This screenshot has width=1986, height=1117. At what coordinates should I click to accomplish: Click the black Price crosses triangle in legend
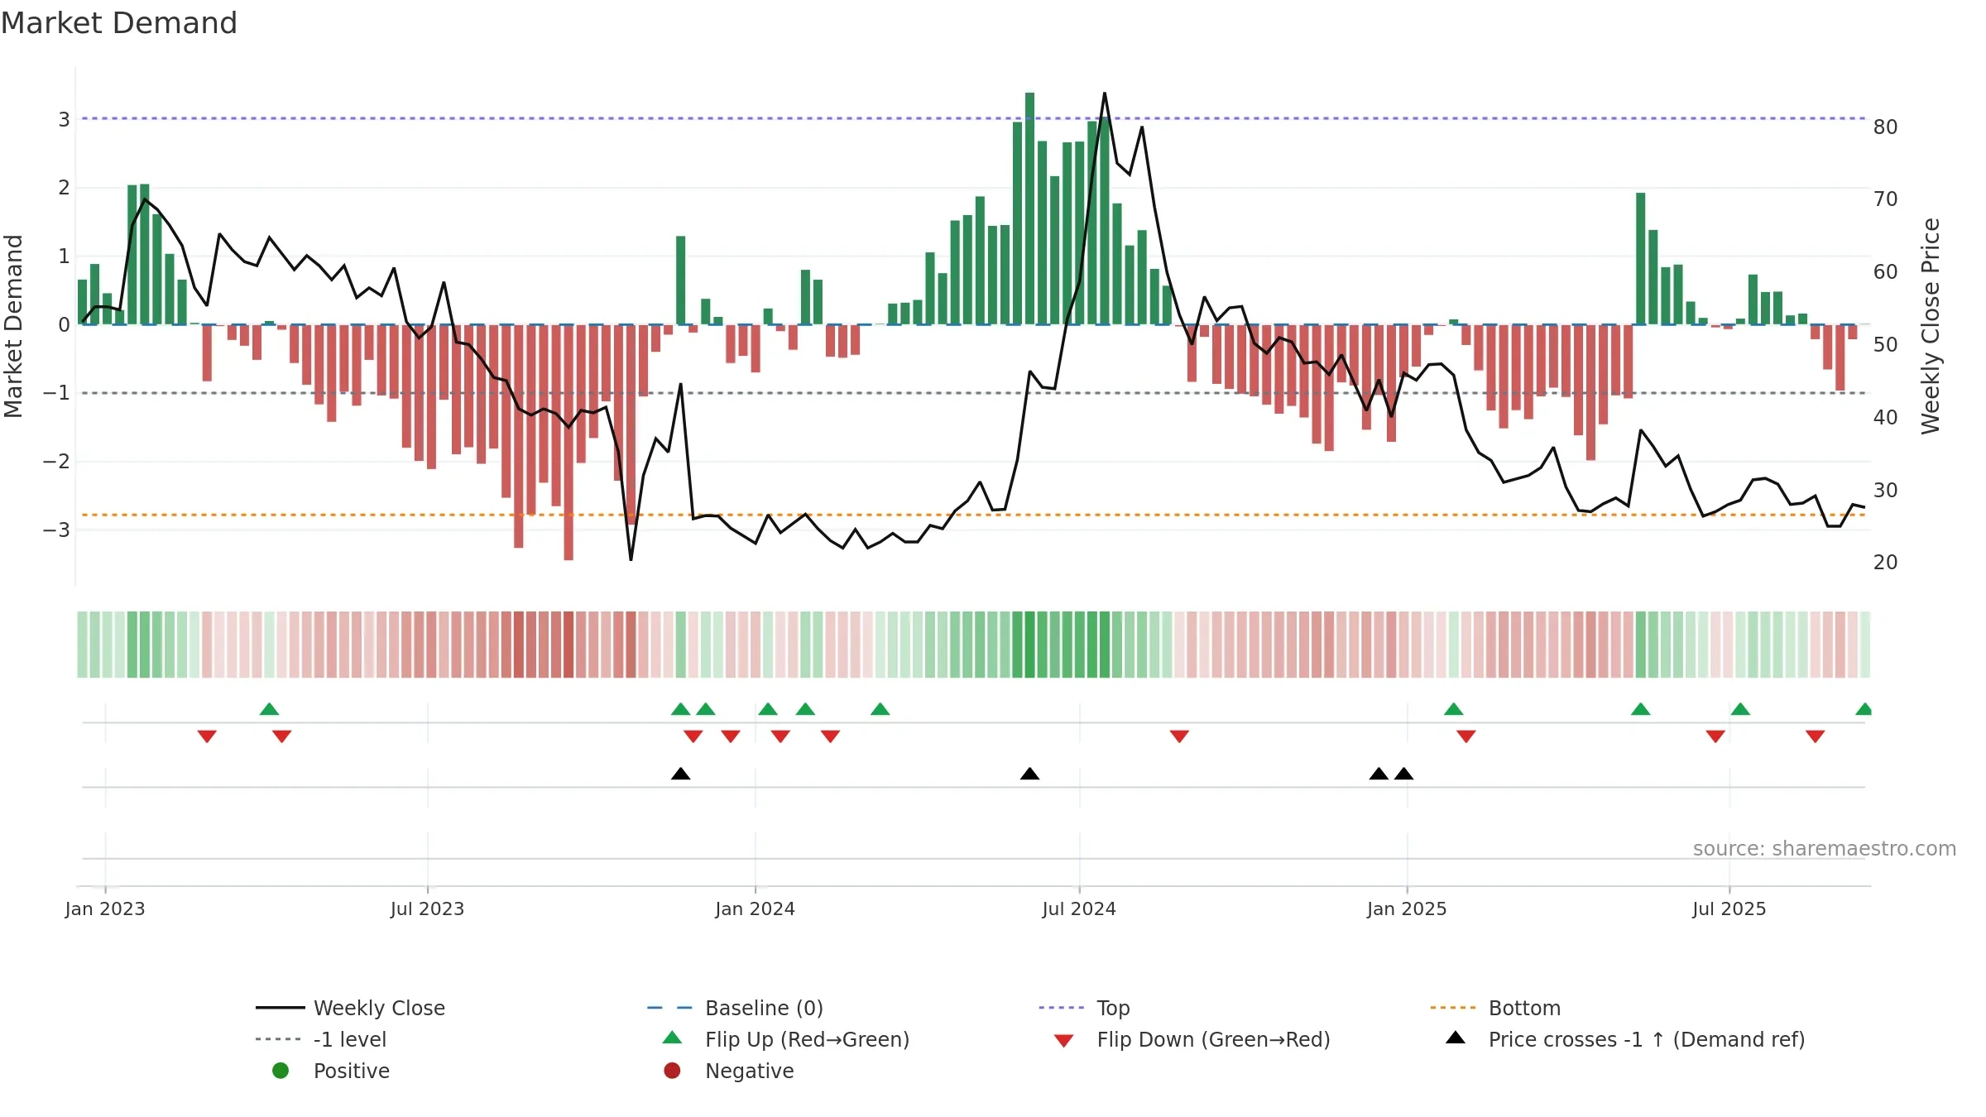coord(1456,1038)
